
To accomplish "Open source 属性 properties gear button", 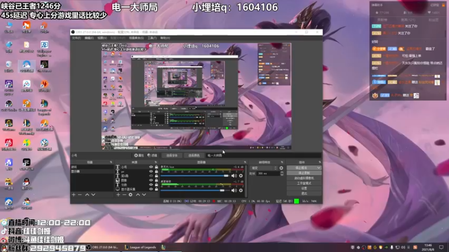I will 139,156.
